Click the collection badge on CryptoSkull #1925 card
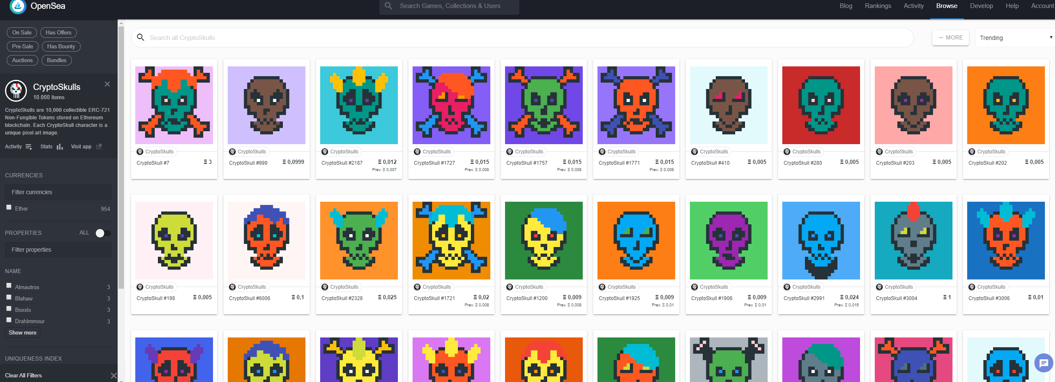The height and width of the screenshot is (382, 1055). 618,287
